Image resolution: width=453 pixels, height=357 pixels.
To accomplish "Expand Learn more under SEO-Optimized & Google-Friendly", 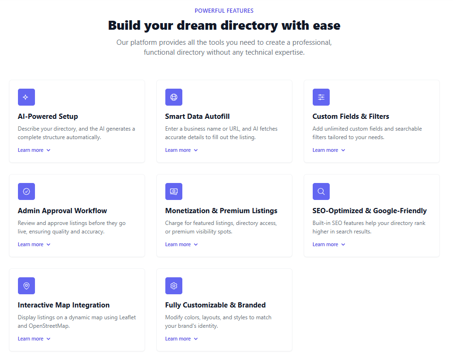I will pos(329,244).
